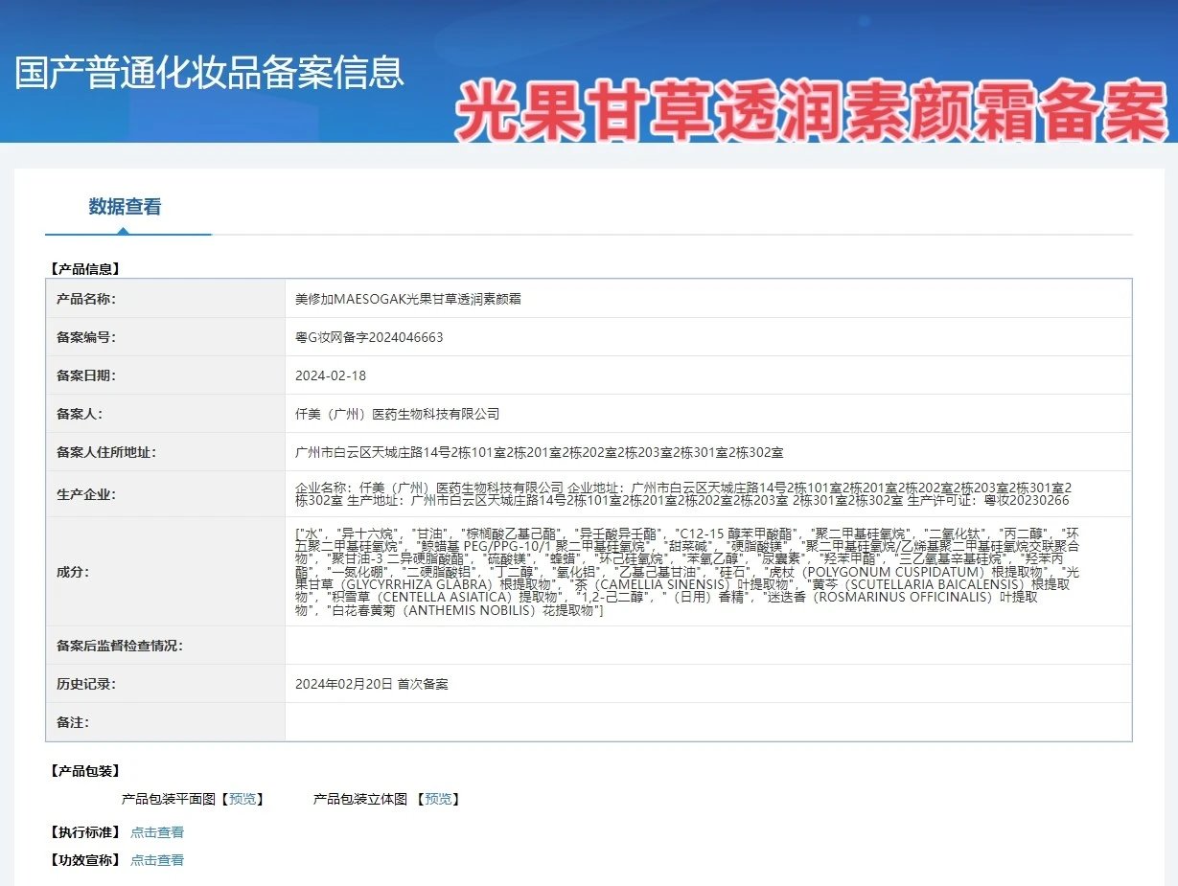This screenshot has width=1178, height=886.
Task: Select the 产品名称 label cell
Action: [166, 299]
